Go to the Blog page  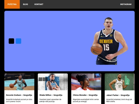point(25,4)
